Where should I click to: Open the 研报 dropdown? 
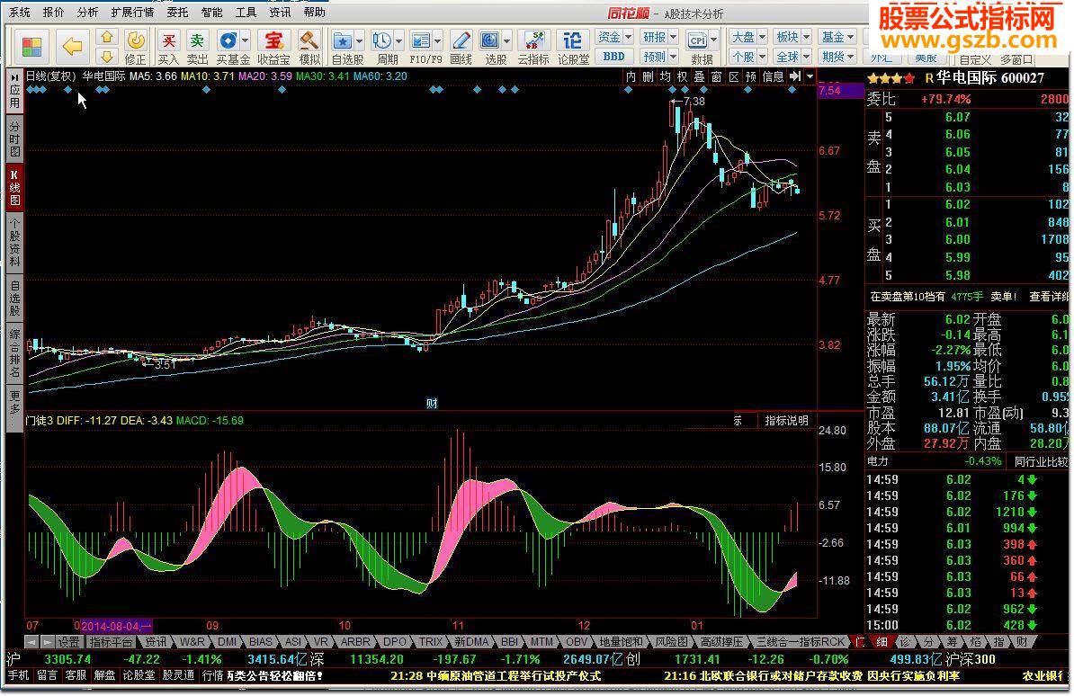659,37
